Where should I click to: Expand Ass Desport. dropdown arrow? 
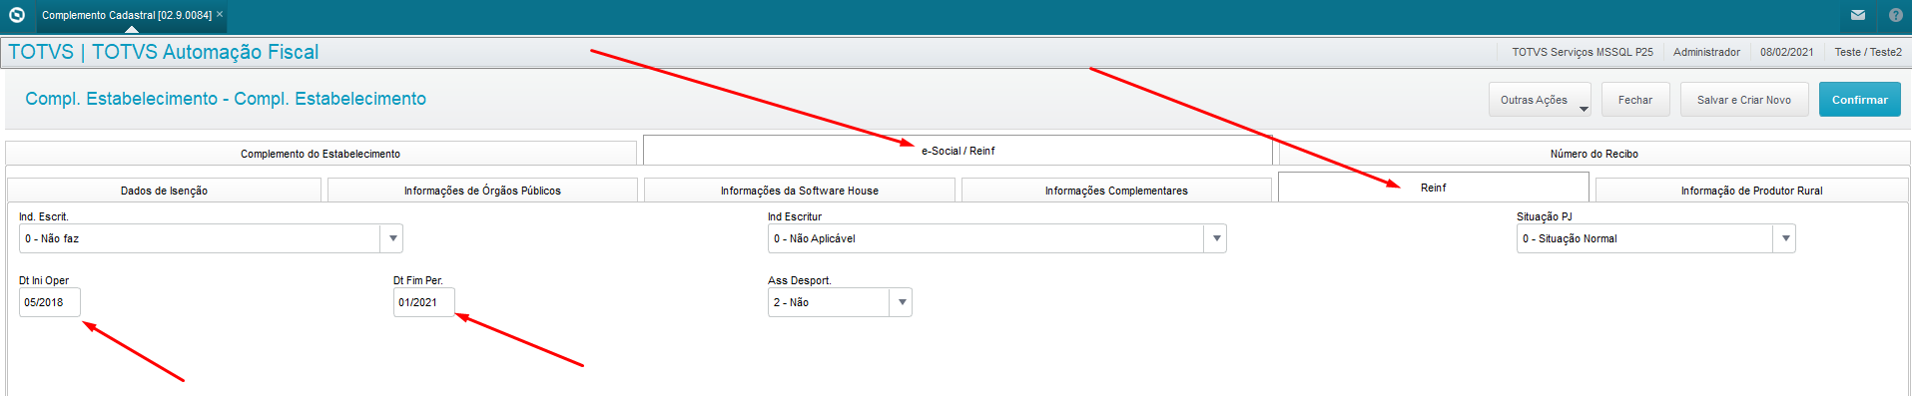click(902, 302)
